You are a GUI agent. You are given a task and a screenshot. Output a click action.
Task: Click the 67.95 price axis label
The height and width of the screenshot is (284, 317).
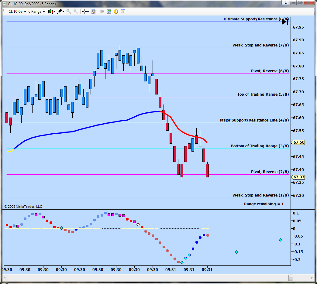[x=298, y=27]
